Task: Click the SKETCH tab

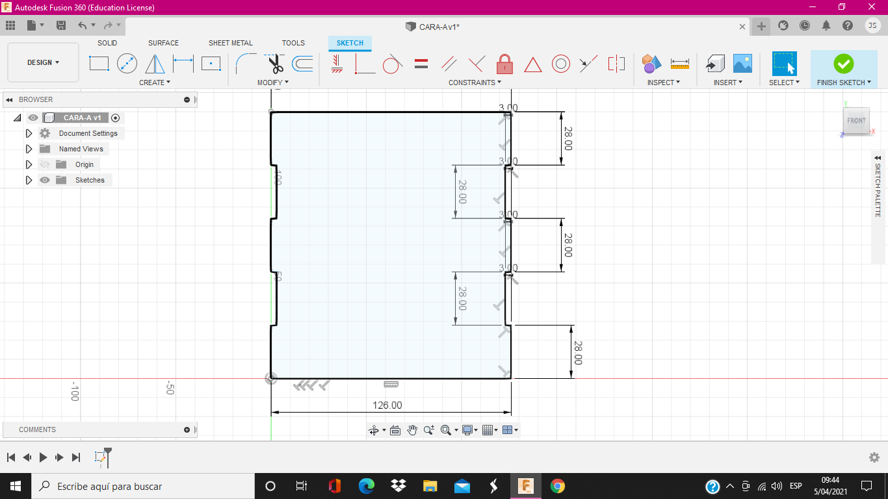Action: [350, 43]
